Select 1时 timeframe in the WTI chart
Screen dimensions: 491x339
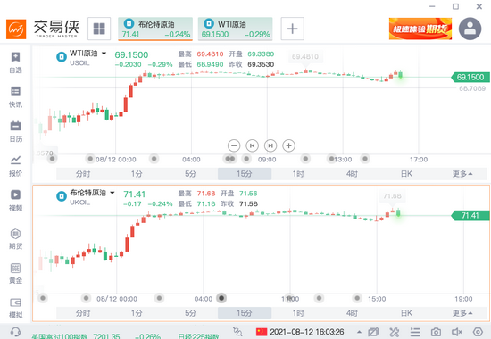point(298,173)
